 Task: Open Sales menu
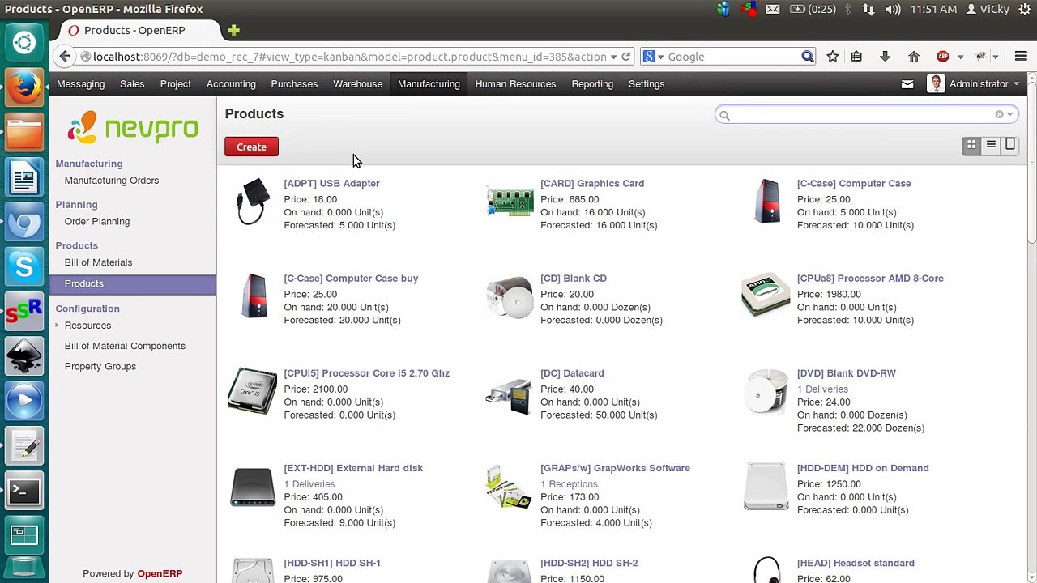pos(132,84)
